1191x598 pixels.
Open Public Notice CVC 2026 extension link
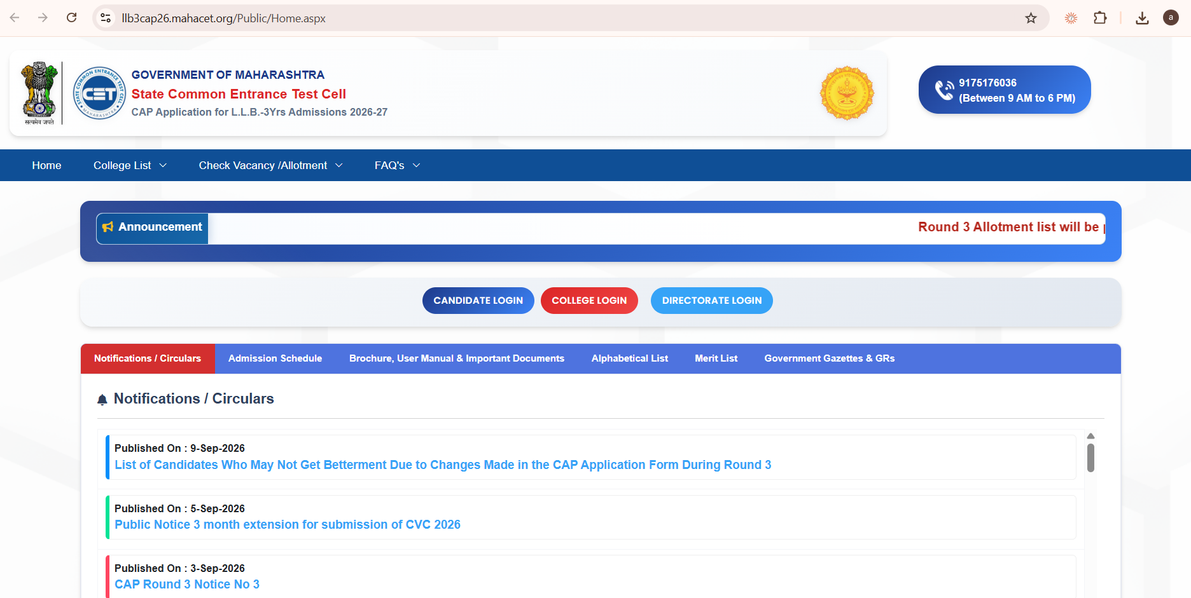coord(288,524)
